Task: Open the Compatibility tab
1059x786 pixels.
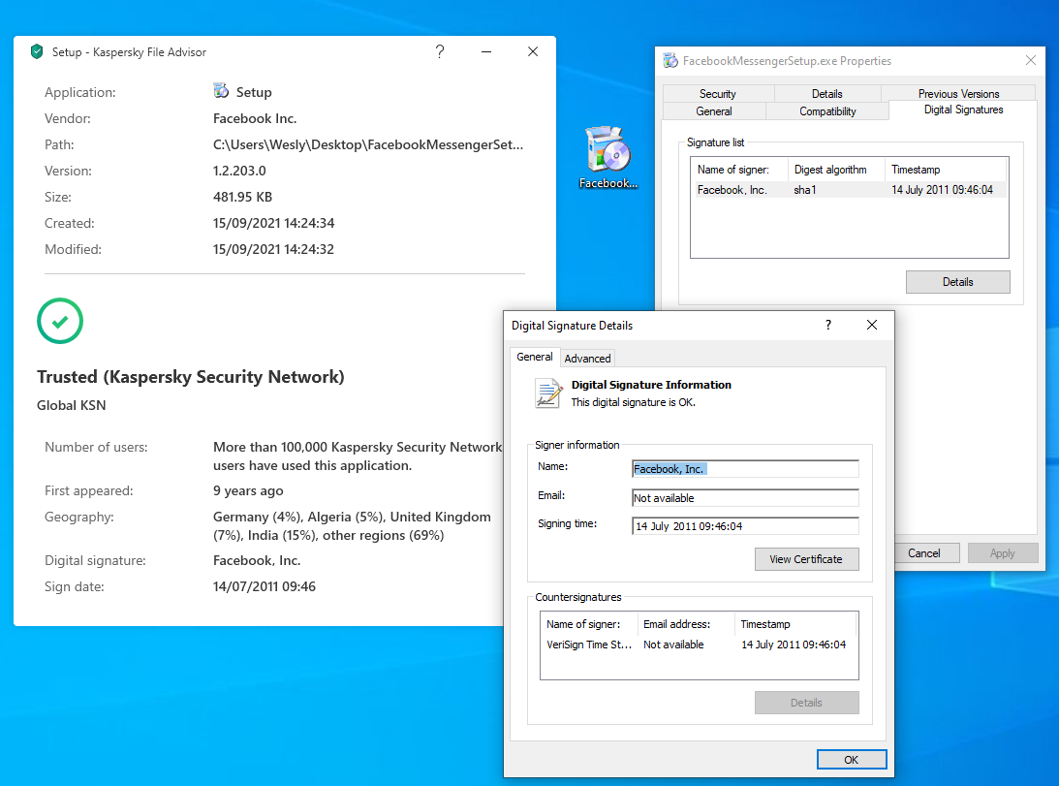Action: pyautogui.click(x=827, y=110)
